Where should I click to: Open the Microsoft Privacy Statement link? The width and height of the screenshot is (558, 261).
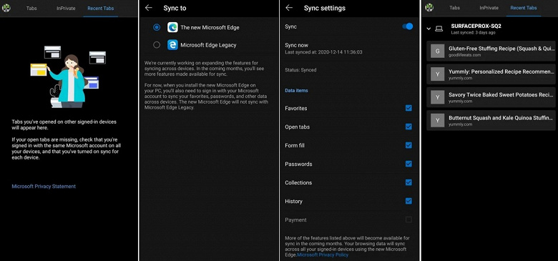44,187
